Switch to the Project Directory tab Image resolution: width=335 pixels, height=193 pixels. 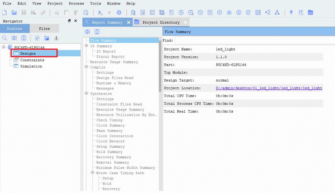tap(161, 22)
